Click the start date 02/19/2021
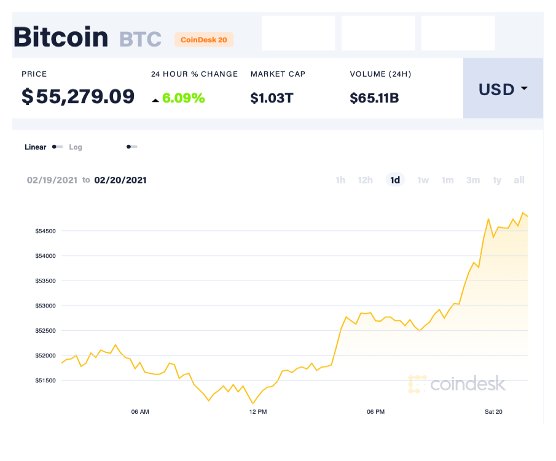Image resolution: width=556 pixels, height=461 pixels. tap(52, 180)
